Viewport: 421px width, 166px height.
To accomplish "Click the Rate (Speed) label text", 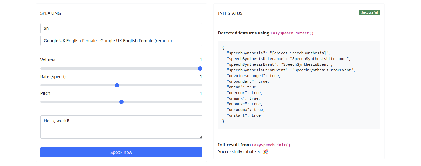I will pyautogui.click(x=53, y=77).
